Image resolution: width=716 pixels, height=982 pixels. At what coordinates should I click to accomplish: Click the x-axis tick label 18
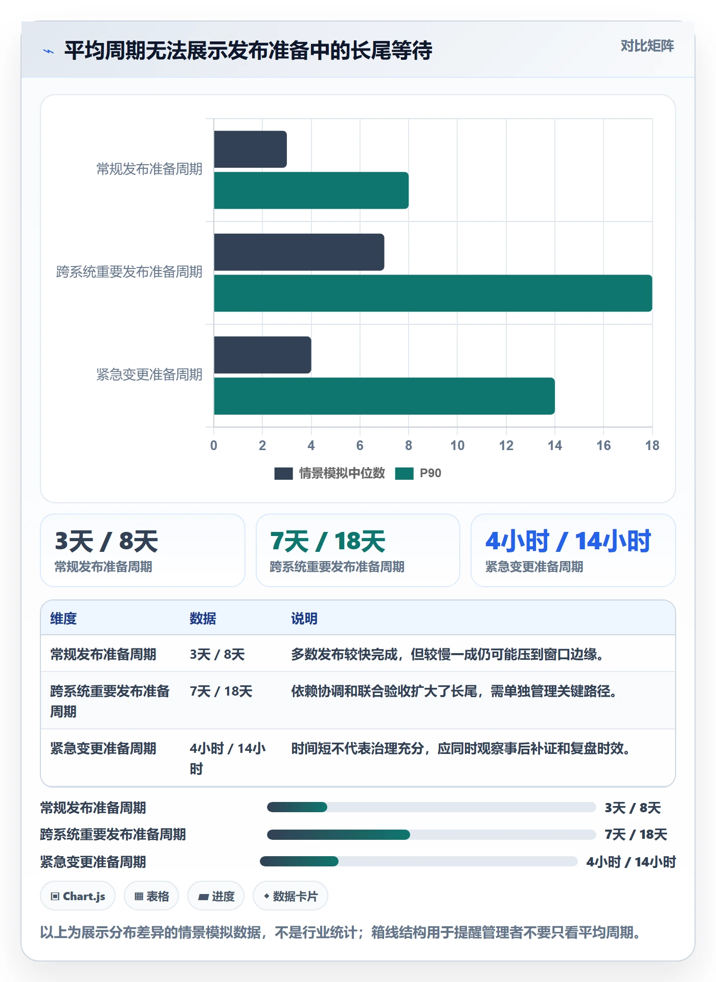coord(652,445)
